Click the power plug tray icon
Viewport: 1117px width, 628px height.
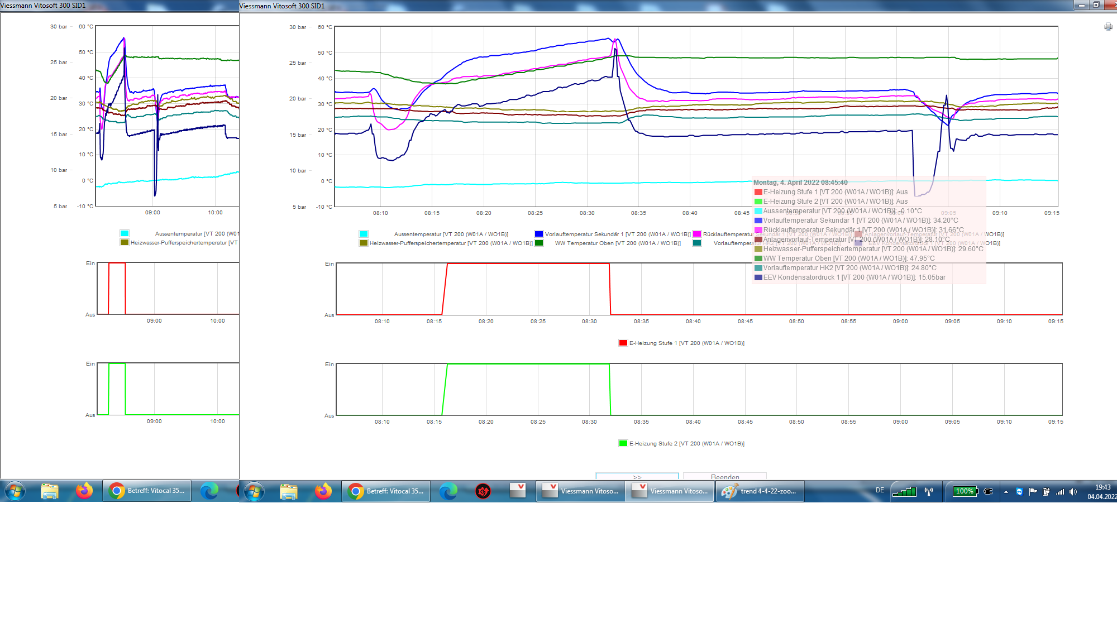tap(988, 491)
